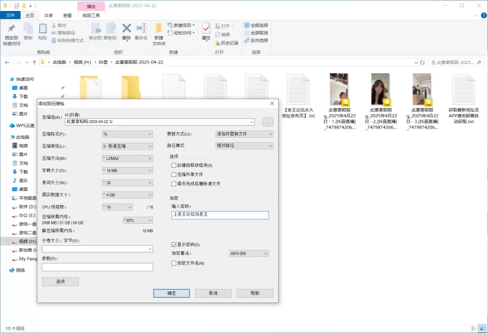
Task: Open the compression method LZMA2 dropdown
Action: tap(127, 159)
